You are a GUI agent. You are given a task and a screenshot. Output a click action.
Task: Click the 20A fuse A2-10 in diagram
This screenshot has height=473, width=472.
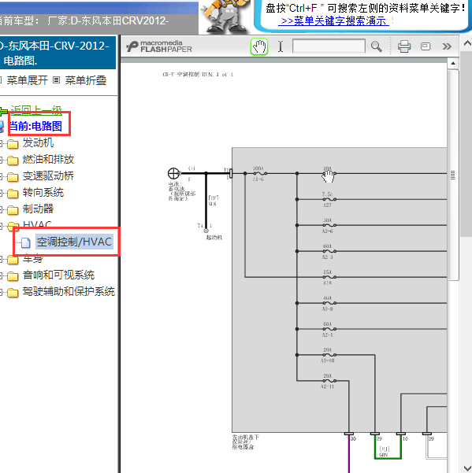coord(329,355)
